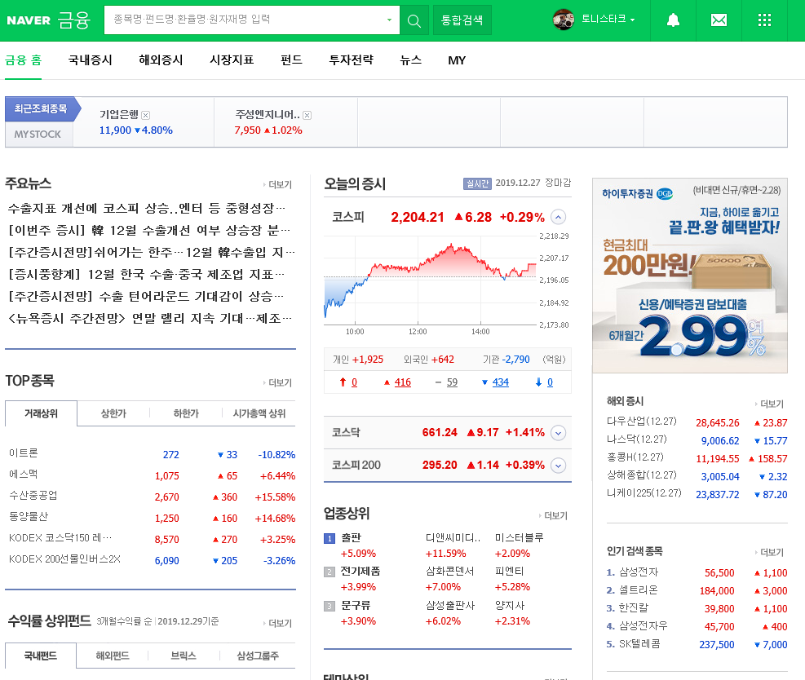The width and height of the screenshot is (805, 680).
Task: Remove 기업은행 from recent stocks
Action: click(146, 116)
